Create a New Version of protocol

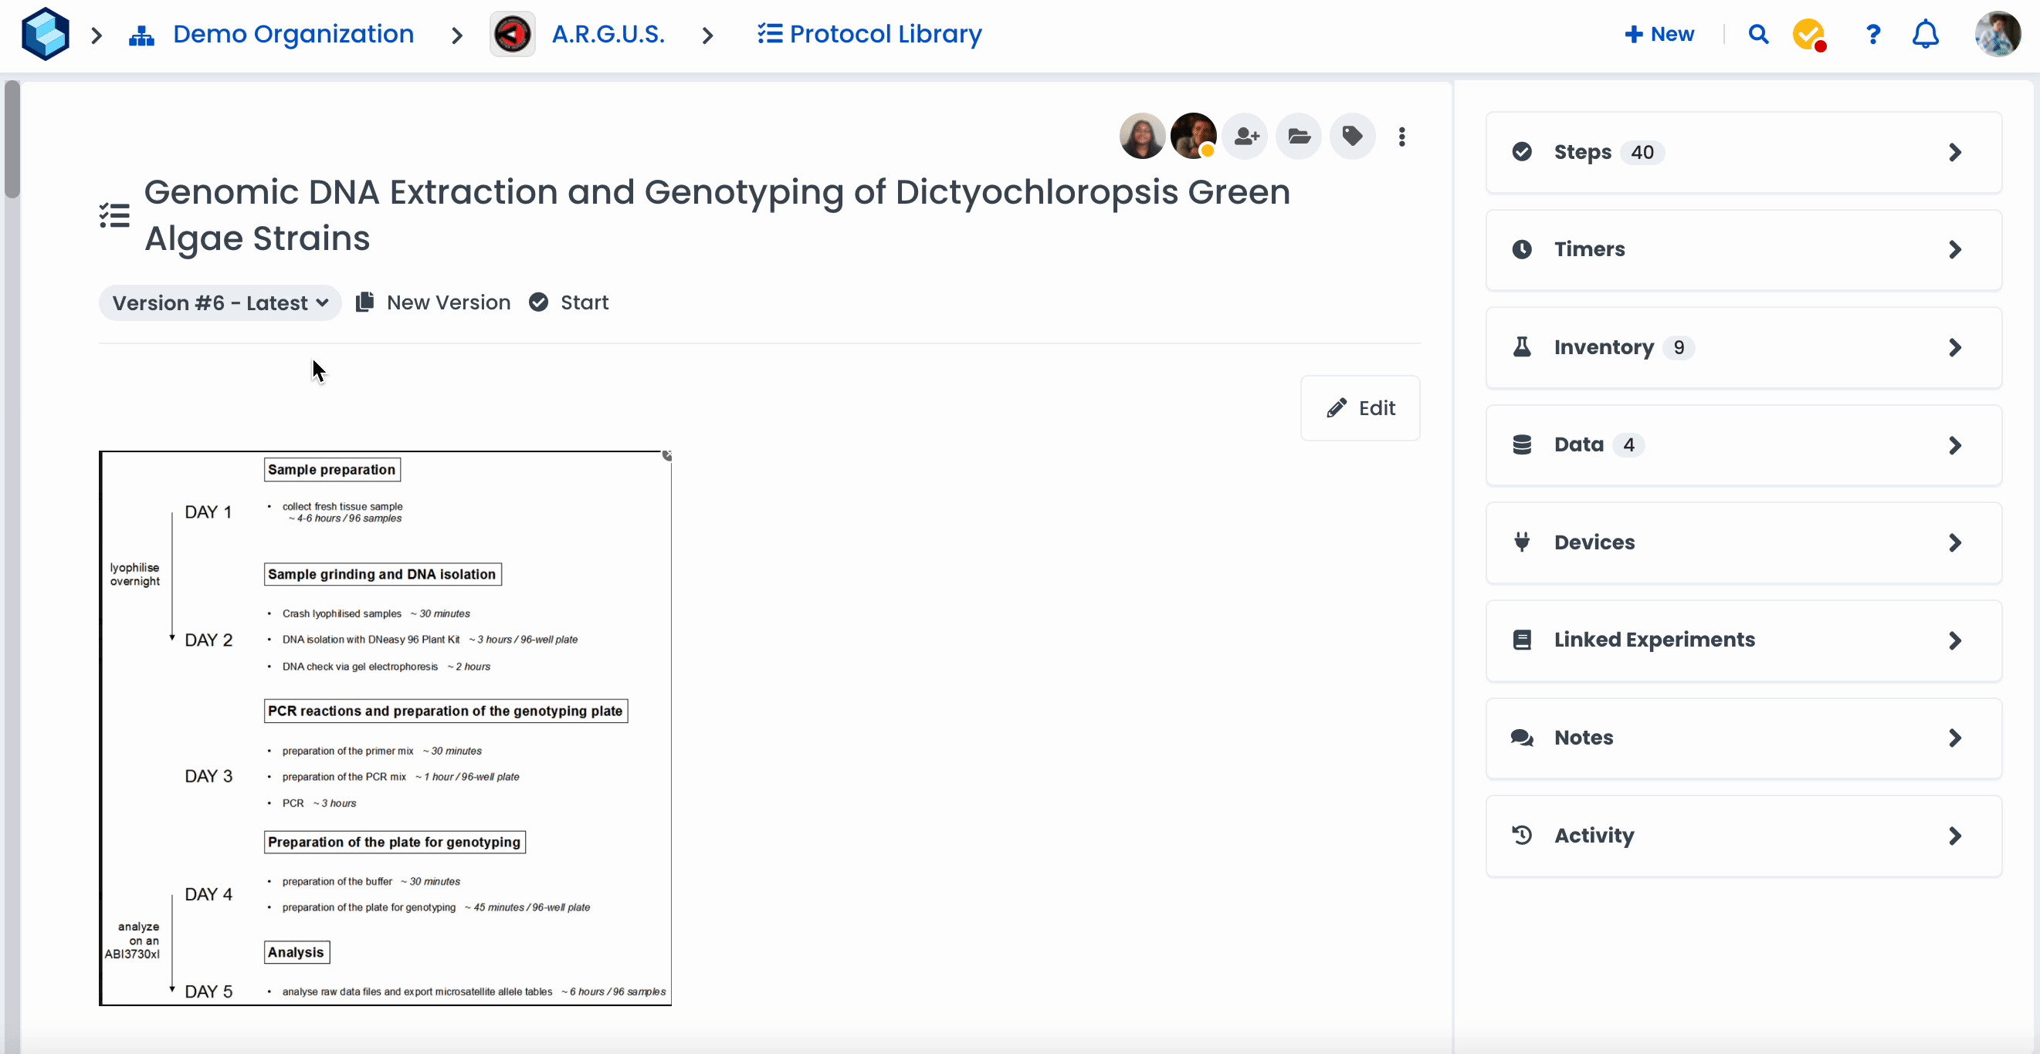(433, 303)
